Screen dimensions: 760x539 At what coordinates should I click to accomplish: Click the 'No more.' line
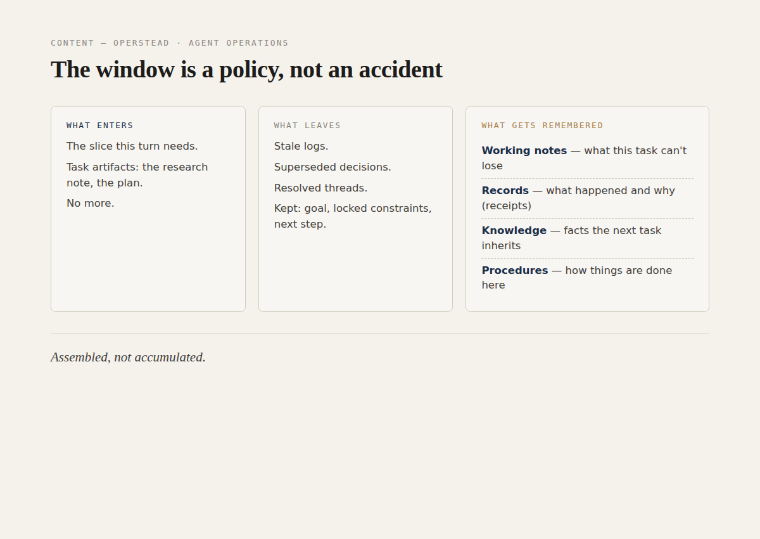[x=91, y=204]
